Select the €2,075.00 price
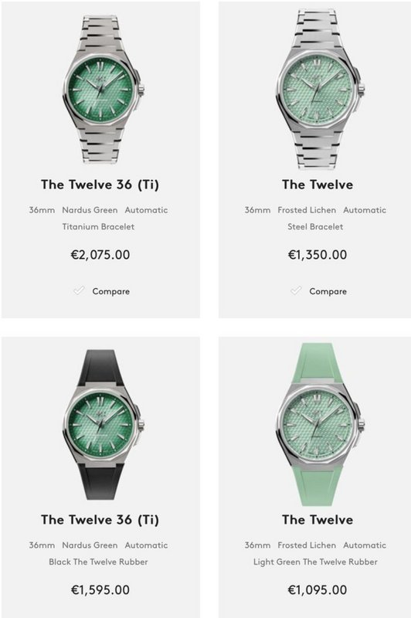 click(100, 255)
